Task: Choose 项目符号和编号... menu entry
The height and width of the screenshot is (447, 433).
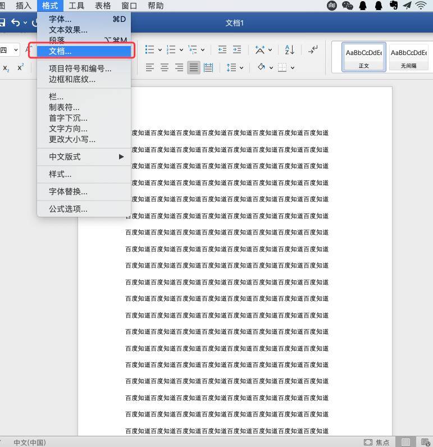Action: (80, 69)
